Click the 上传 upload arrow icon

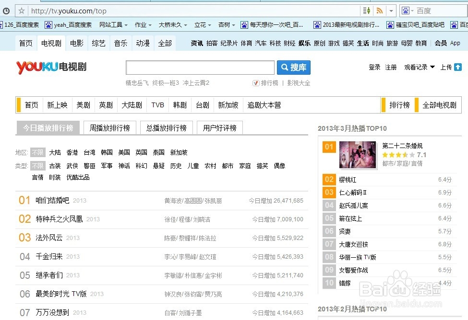[x=458, y=67]
